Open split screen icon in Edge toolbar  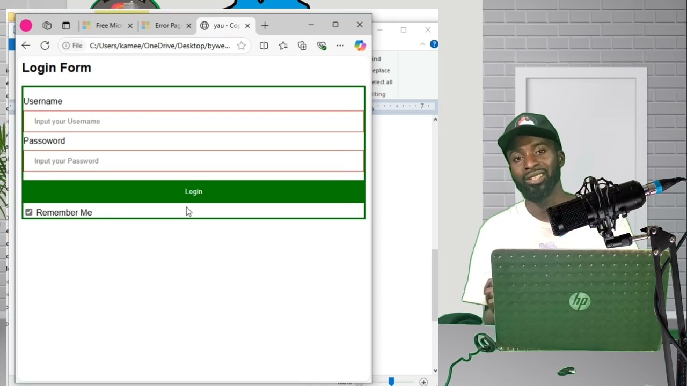[x=264, y=46]
